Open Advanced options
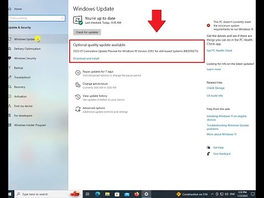Image resolution: width=264 pixels, height=198 pixels. (x=94, y=108)
